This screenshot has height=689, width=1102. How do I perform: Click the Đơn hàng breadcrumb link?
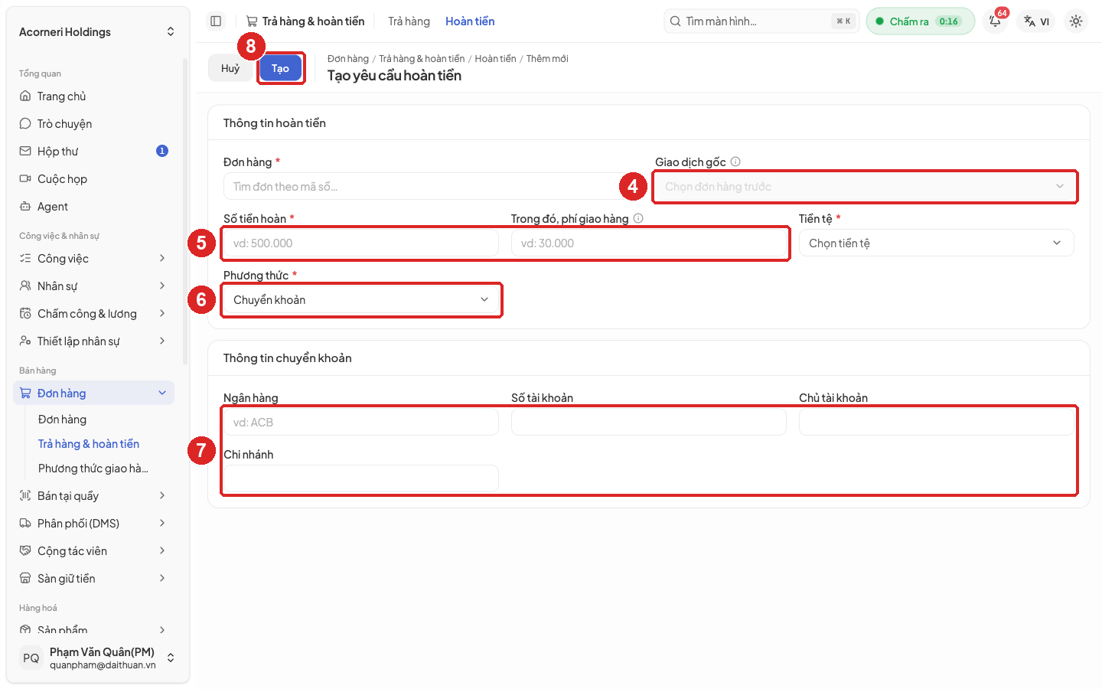(348, 59)
